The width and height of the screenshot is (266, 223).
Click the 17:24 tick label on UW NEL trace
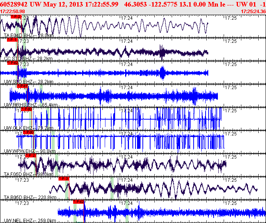[x=127, y=203]
